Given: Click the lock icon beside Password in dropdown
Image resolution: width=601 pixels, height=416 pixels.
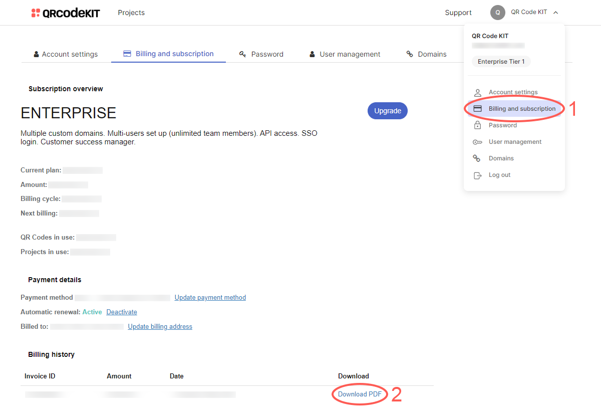Looking at the screenshot, I should (x=478, y=125).
